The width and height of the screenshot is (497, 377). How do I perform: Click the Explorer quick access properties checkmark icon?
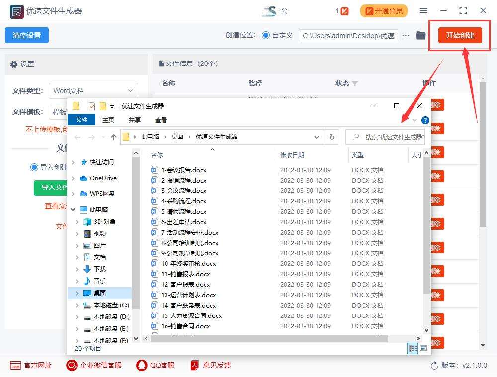pyautogui.click(x=92, y=106)
